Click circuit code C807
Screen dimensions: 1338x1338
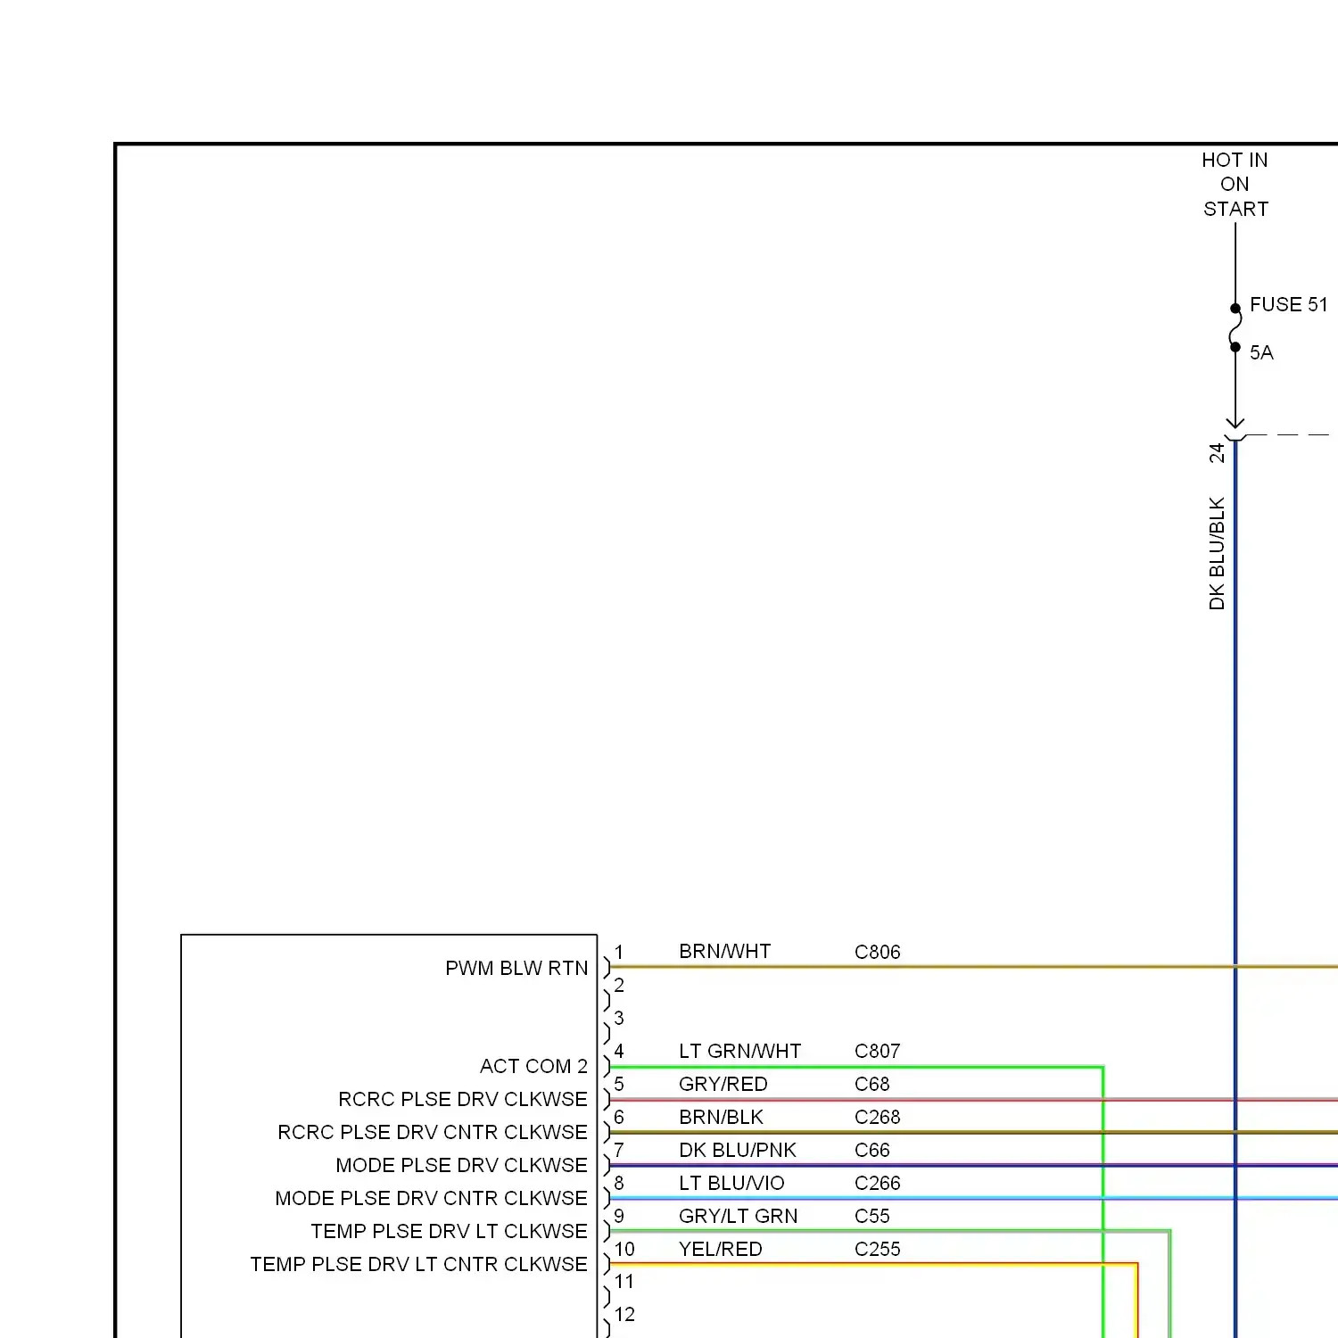pyautogui.click(x=877, y=1052)
